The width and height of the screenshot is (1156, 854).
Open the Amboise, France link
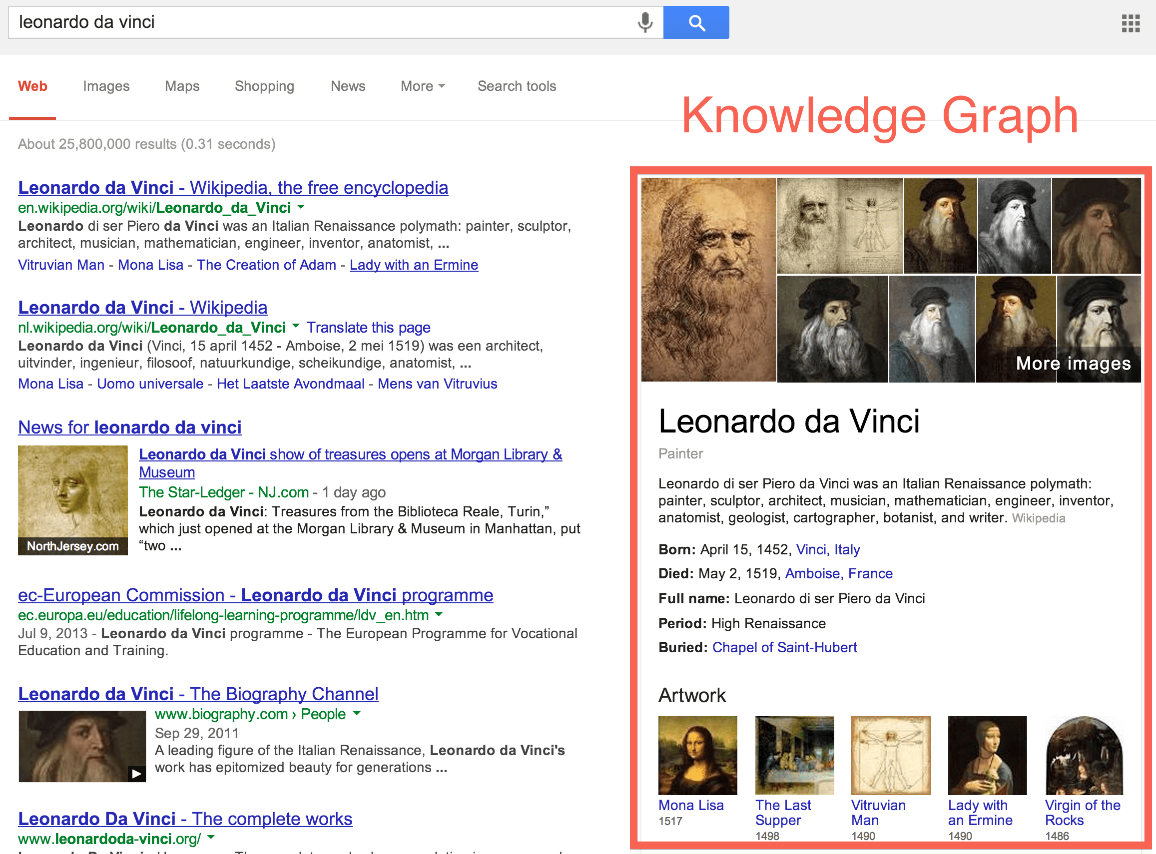(839, 574)
